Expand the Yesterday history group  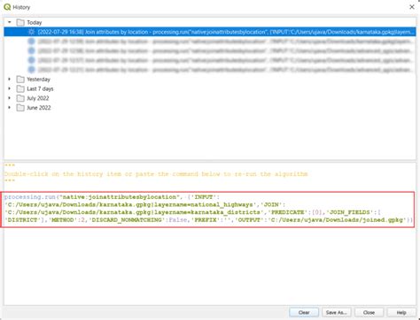[x=10, y=79]
